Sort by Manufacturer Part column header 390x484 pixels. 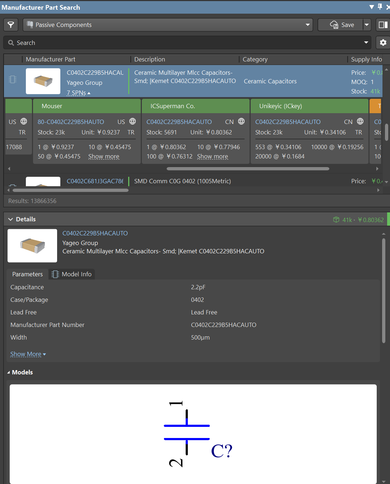point(51,59)
